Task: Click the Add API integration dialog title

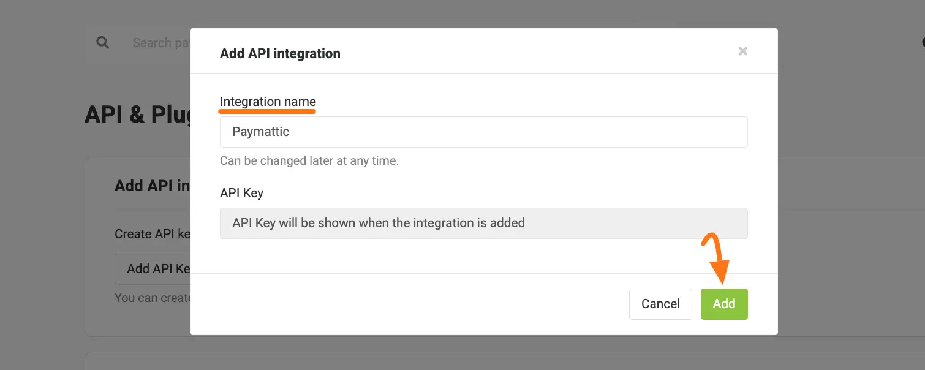Action: 279,53
